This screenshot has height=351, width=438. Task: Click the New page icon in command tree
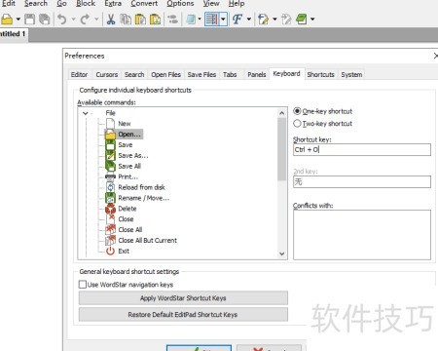(110, 124)
